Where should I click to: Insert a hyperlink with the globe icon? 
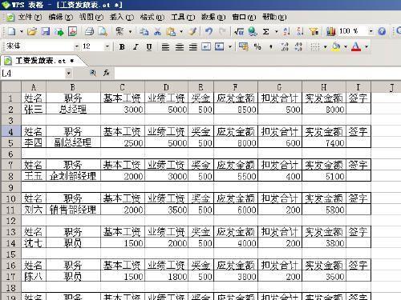(x=252, y=31)
